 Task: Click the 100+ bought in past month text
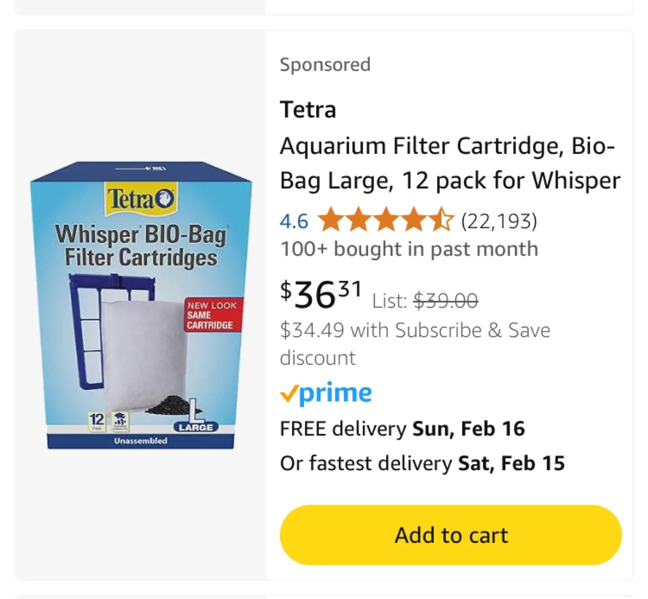pyautogui.click(x=409, y=248)
